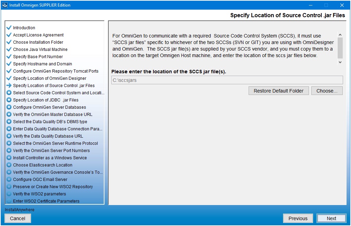The width and height of the screenshot is (351, 226).
Task: Select the Specify Base Port Number step text
Action: click(x=38, y=56)
